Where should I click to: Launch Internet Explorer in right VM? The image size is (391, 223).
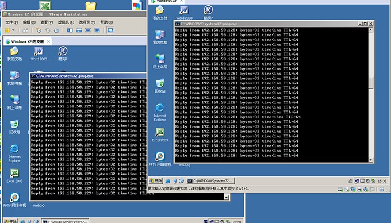(160, 112)
